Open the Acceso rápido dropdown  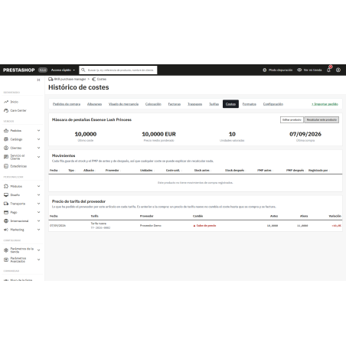63,70
